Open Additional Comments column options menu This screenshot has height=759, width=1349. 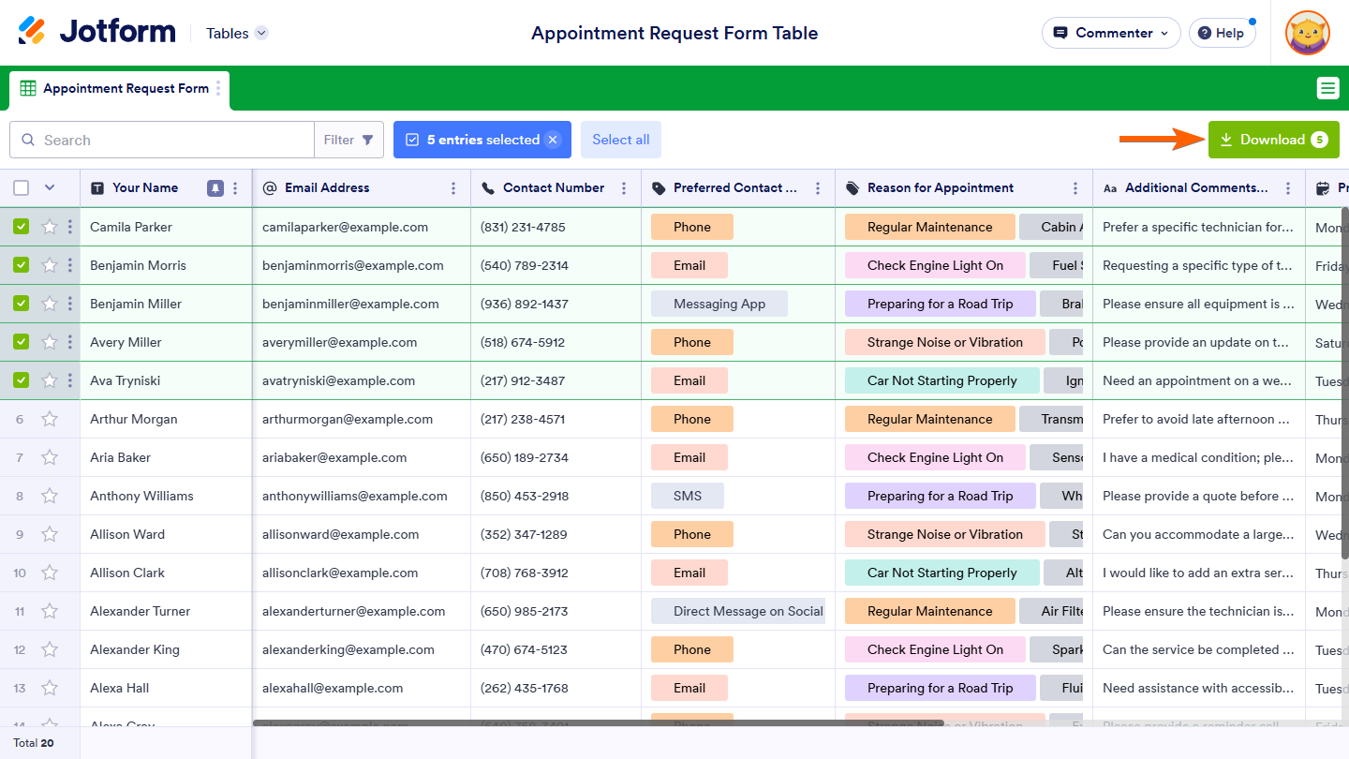[x=1288, y=188]
